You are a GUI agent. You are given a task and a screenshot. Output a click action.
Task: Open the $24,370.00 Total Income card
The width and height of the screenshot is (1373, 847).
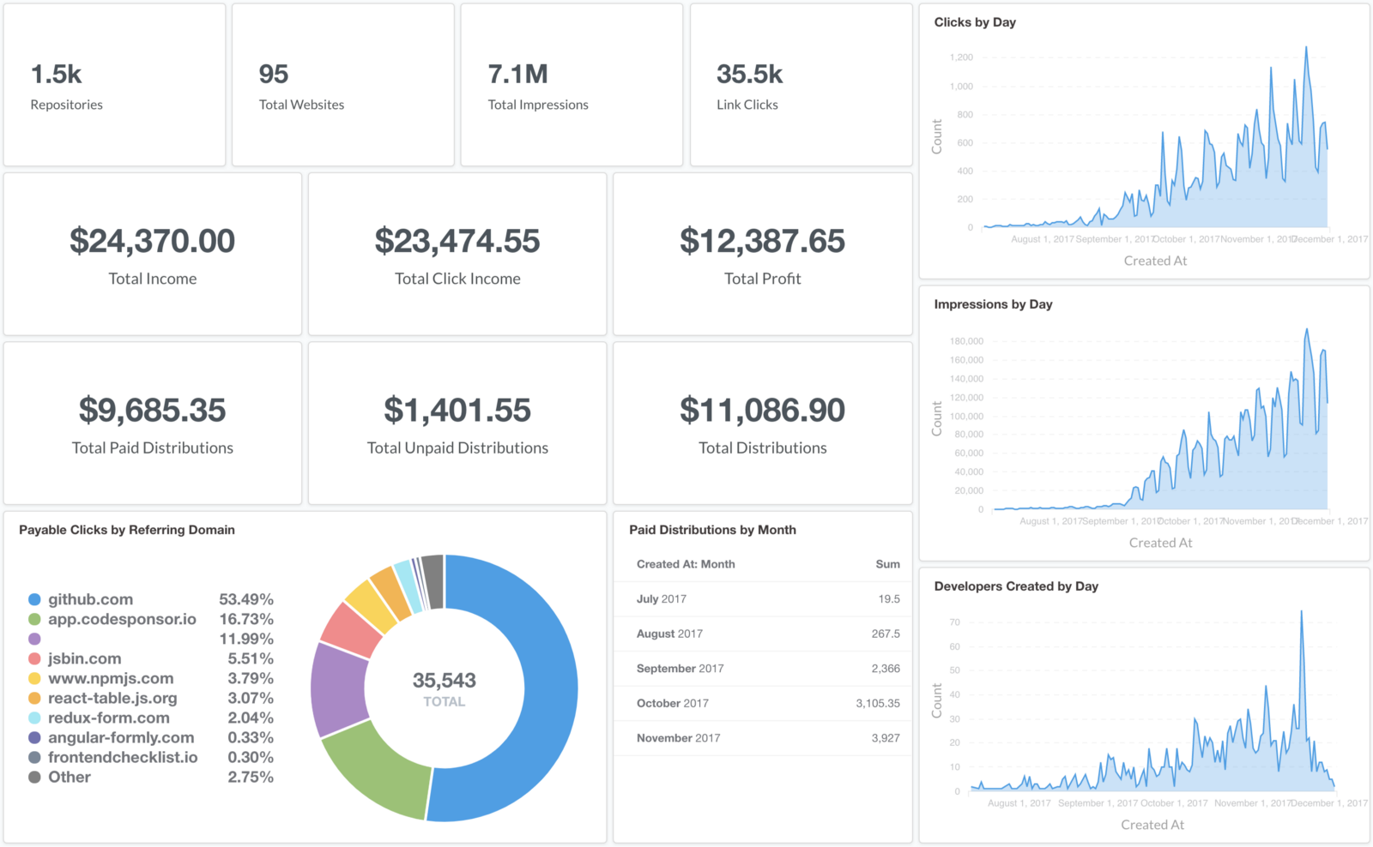(x=153, y=254)
